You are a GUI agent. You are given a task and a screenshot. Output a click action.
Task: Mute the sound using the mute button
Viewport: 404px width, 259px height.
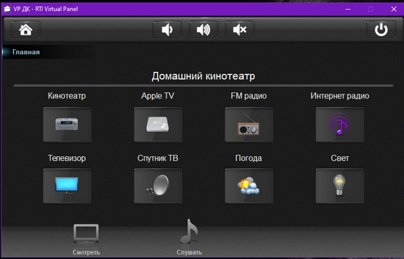[240, 30]
